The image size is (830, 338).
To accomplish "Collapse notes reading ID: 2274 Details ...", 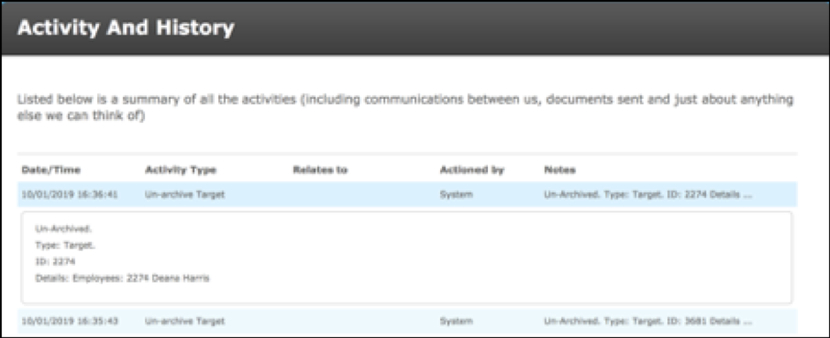I will tap(648, 194).
